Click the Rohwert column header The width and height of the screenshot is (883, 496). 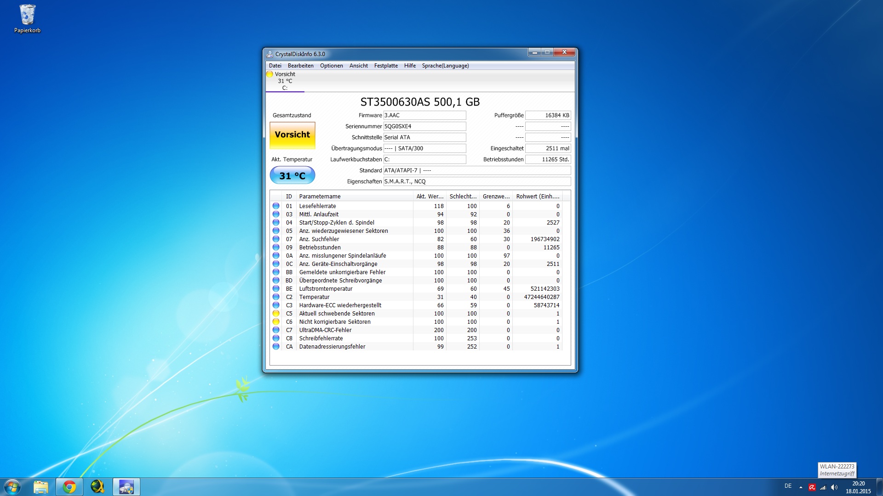(x=537, y=197)
